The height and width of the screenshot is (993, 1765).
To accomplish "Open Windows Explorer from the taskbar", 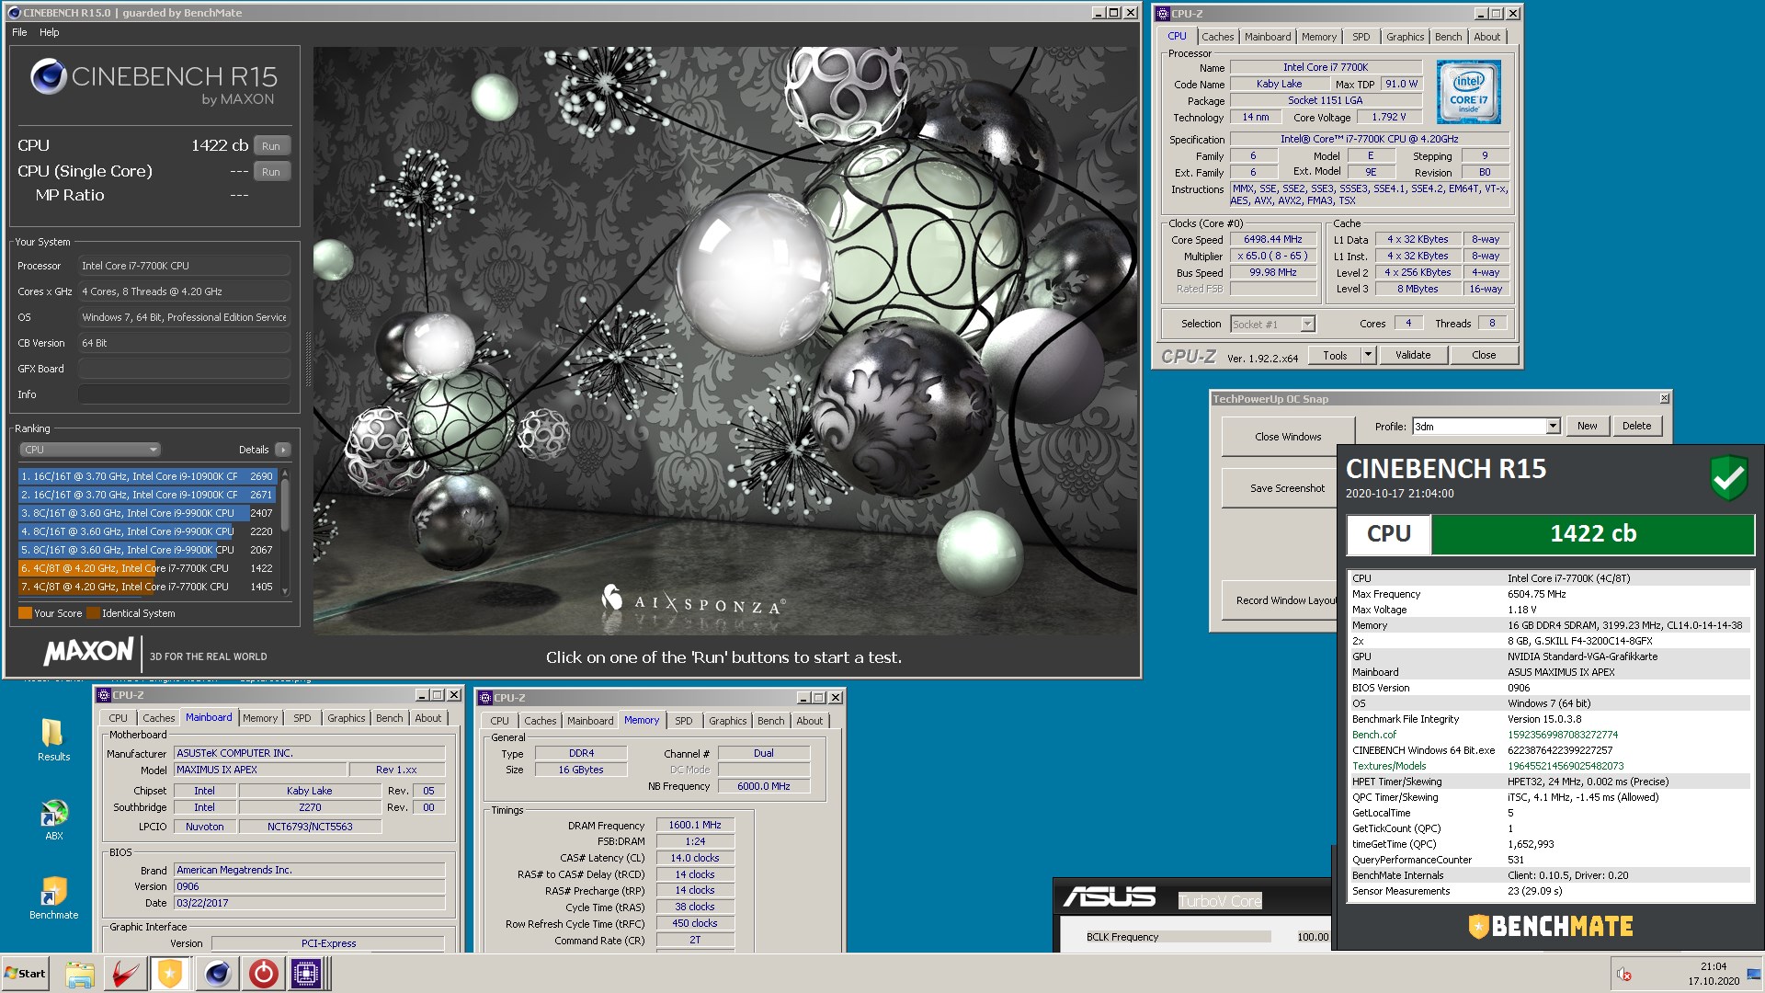I will 80,974.
